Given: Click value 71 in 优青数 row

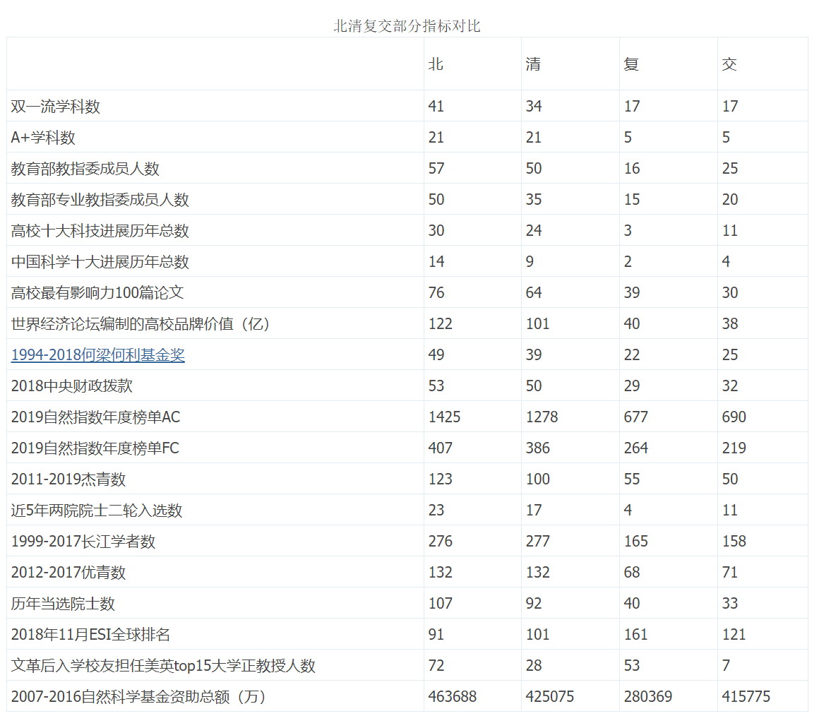Looking at the screenshot, I should (730, 572).
